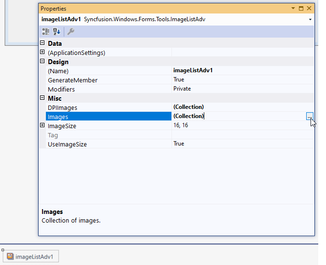
Task: Open Properties window position dropdown arrow
Action: coord(293,8)
